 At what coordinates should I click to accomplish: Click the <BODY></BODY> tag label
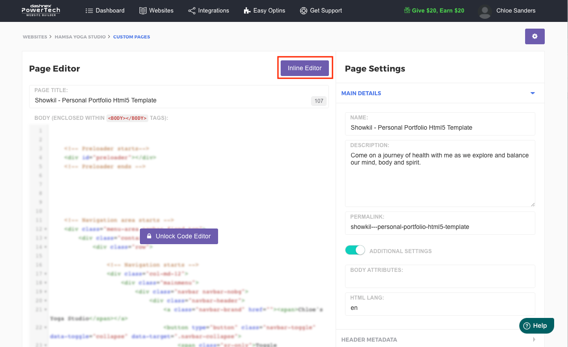click(x=127, y=118)
